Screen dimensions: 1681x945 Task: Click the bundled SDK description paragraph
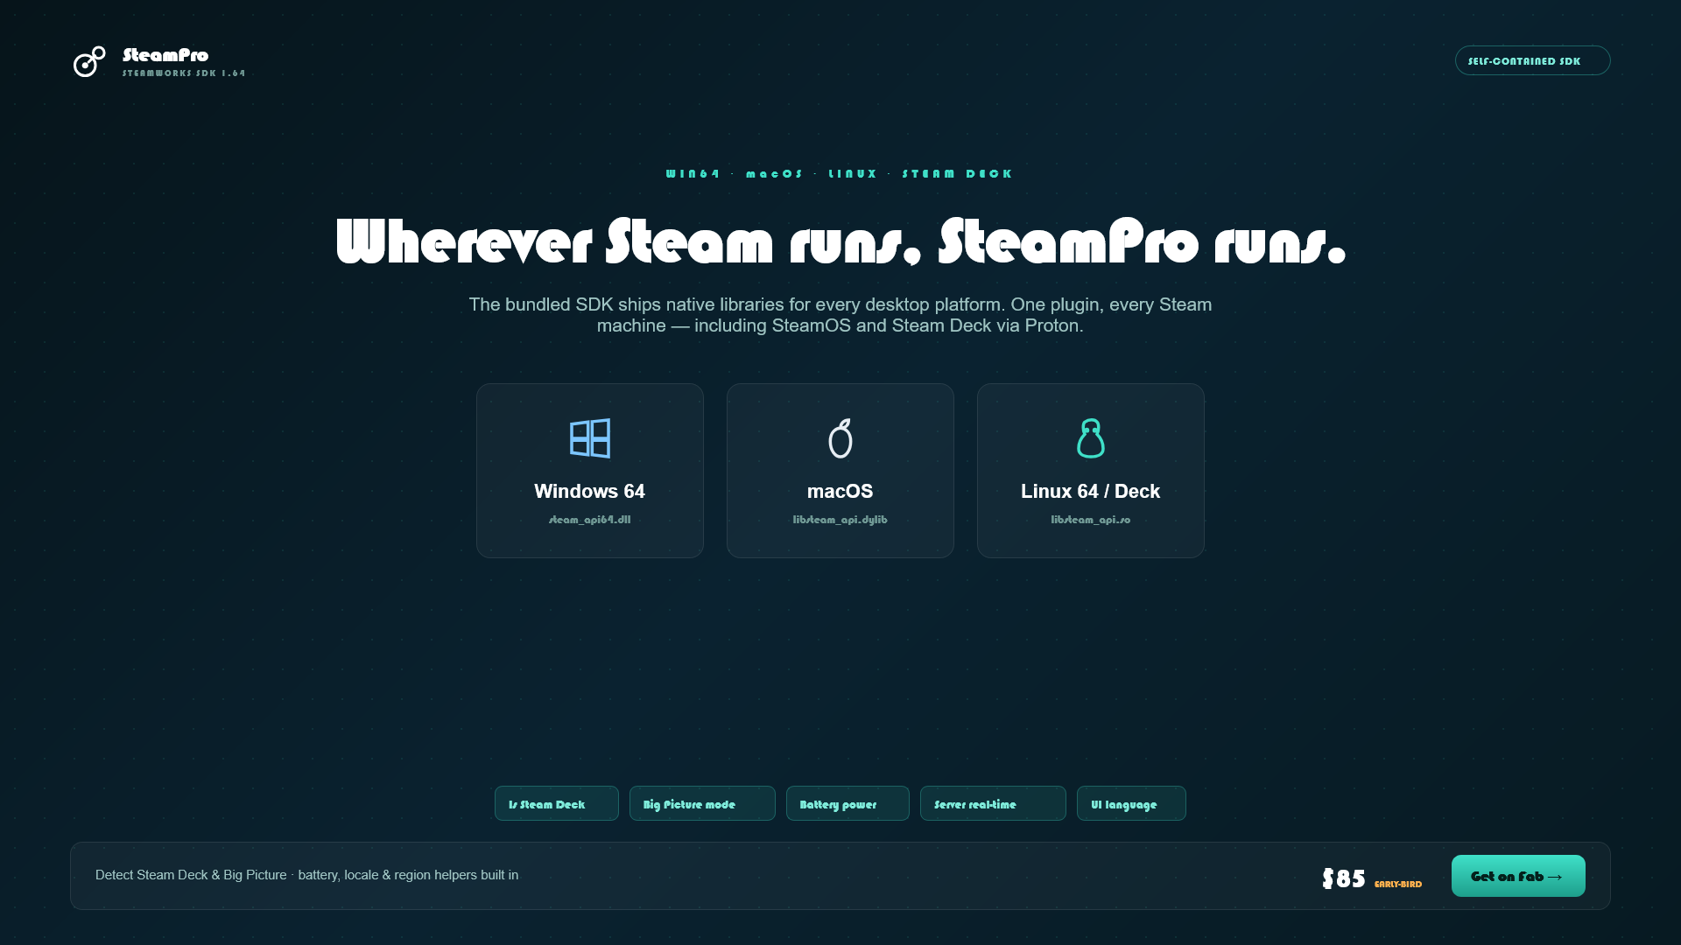[840, 315]
